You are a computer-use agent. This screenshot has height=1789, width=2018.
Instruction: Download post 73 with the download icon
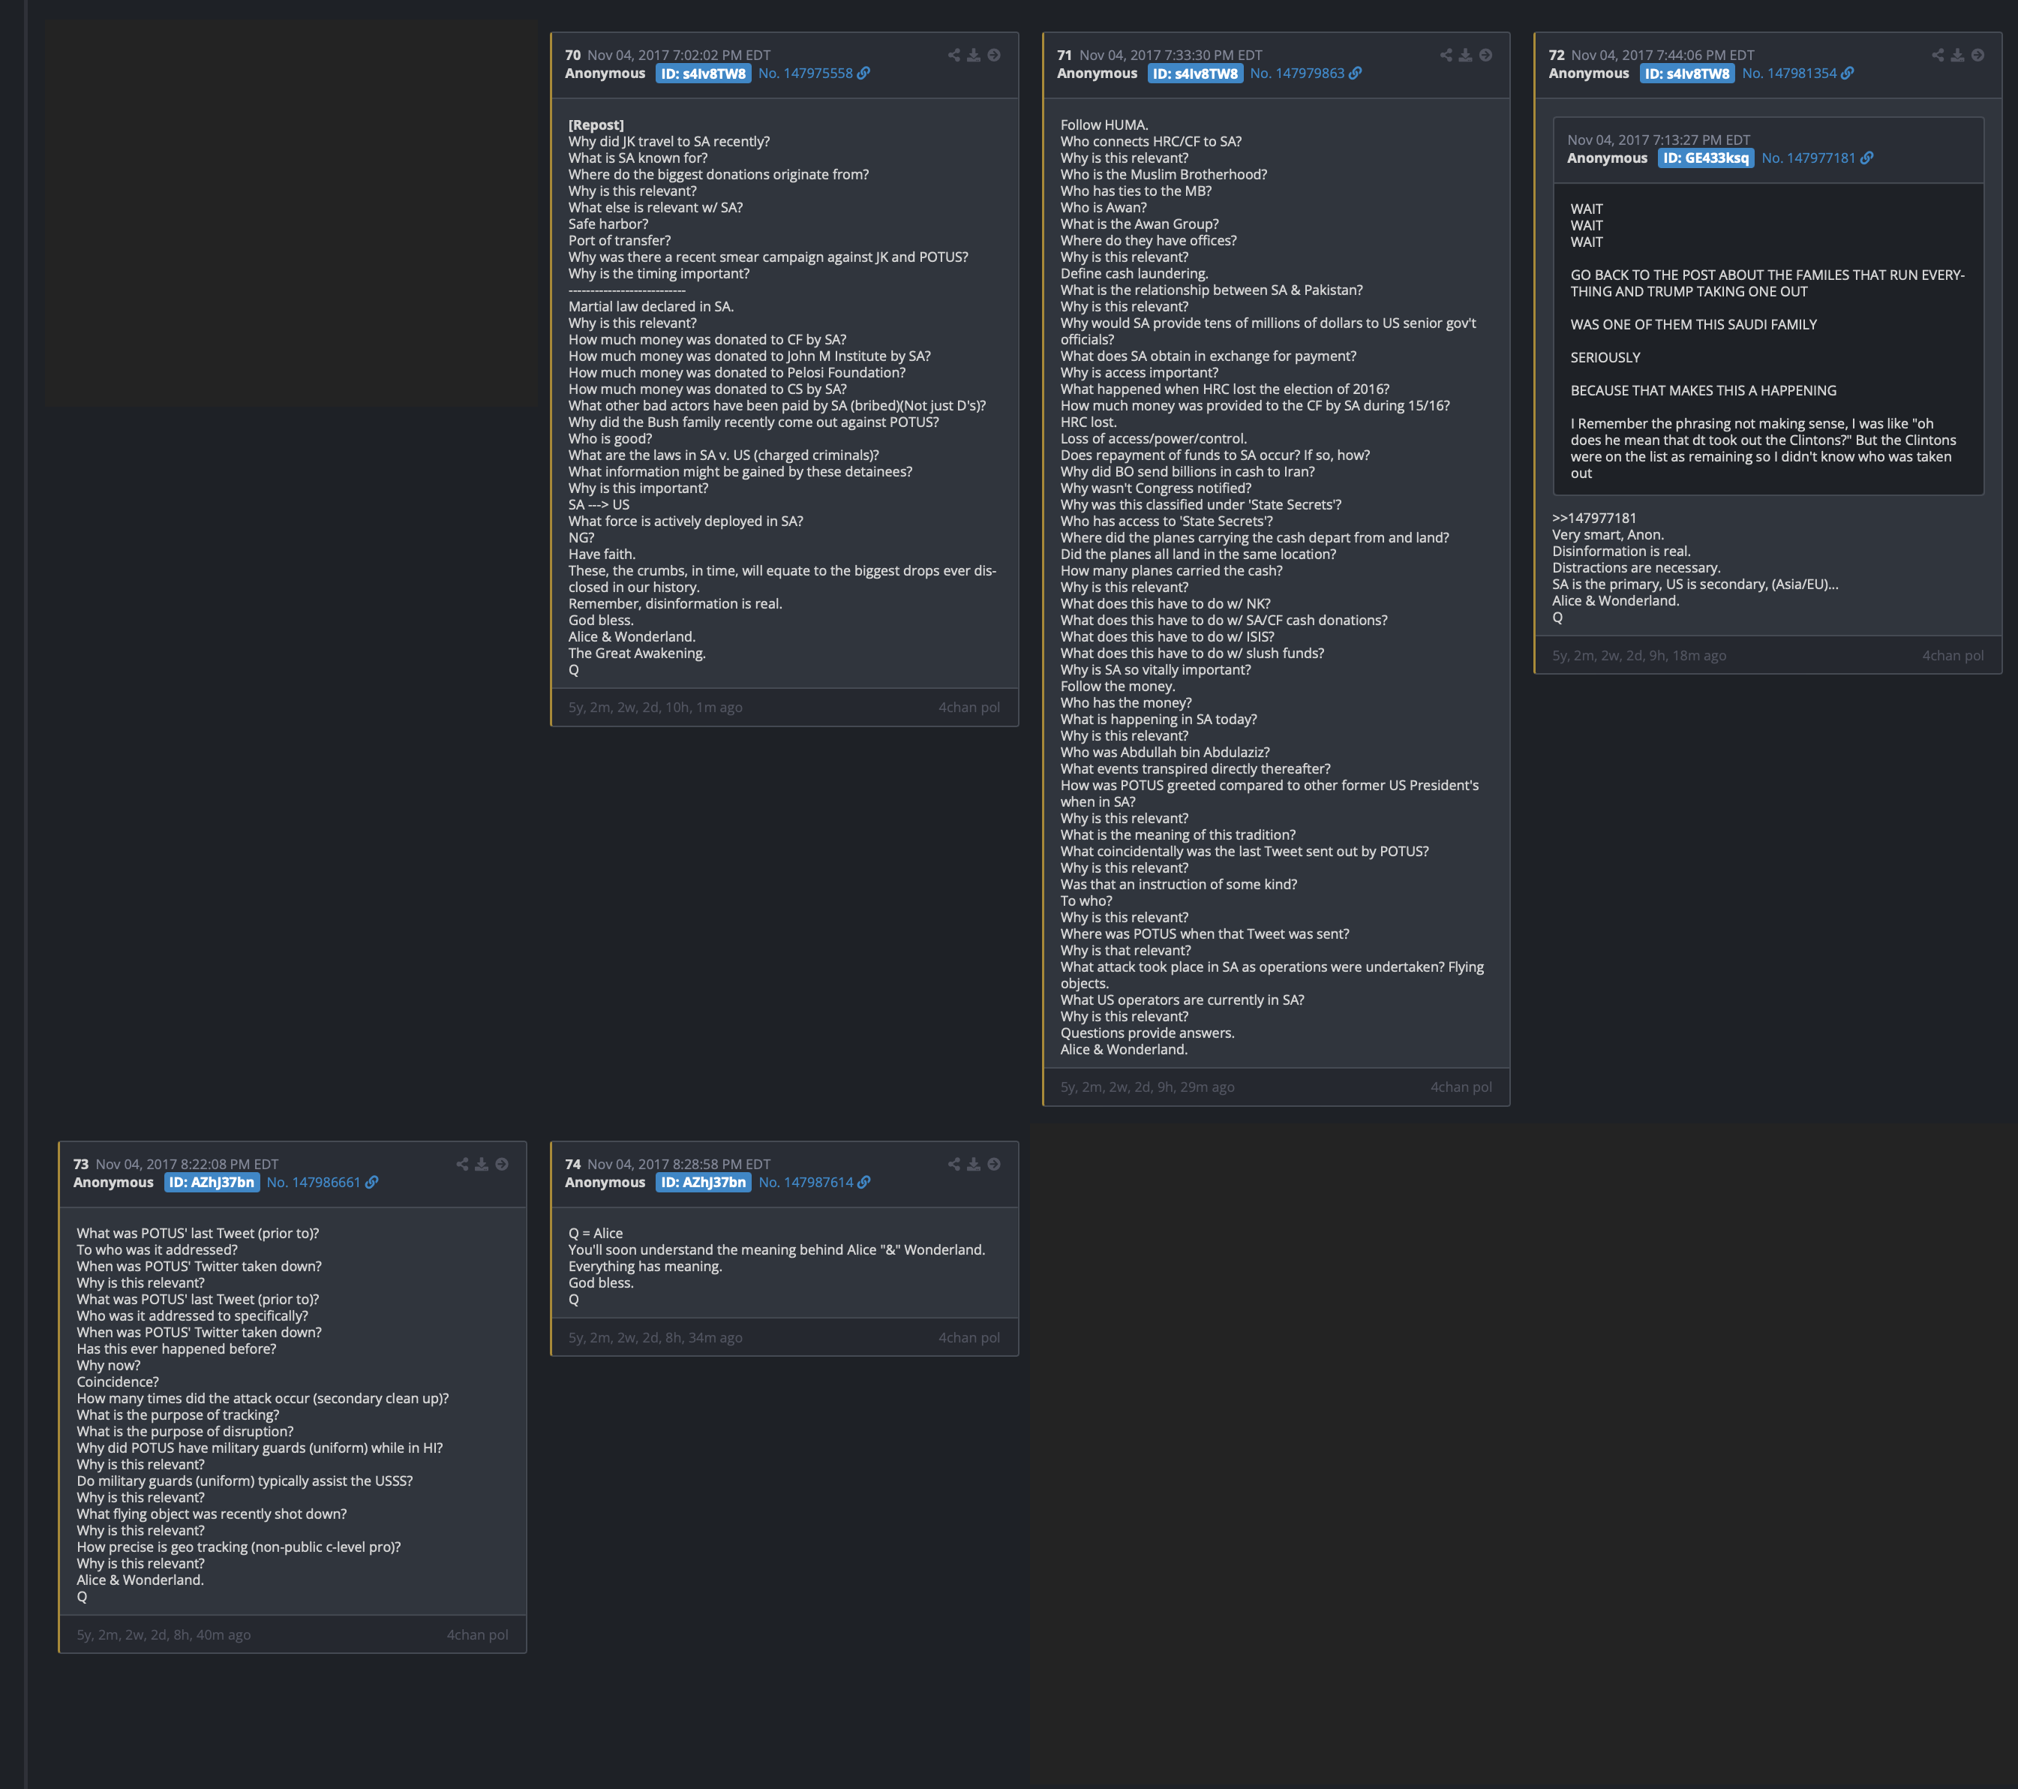[x=482, y=1165]
